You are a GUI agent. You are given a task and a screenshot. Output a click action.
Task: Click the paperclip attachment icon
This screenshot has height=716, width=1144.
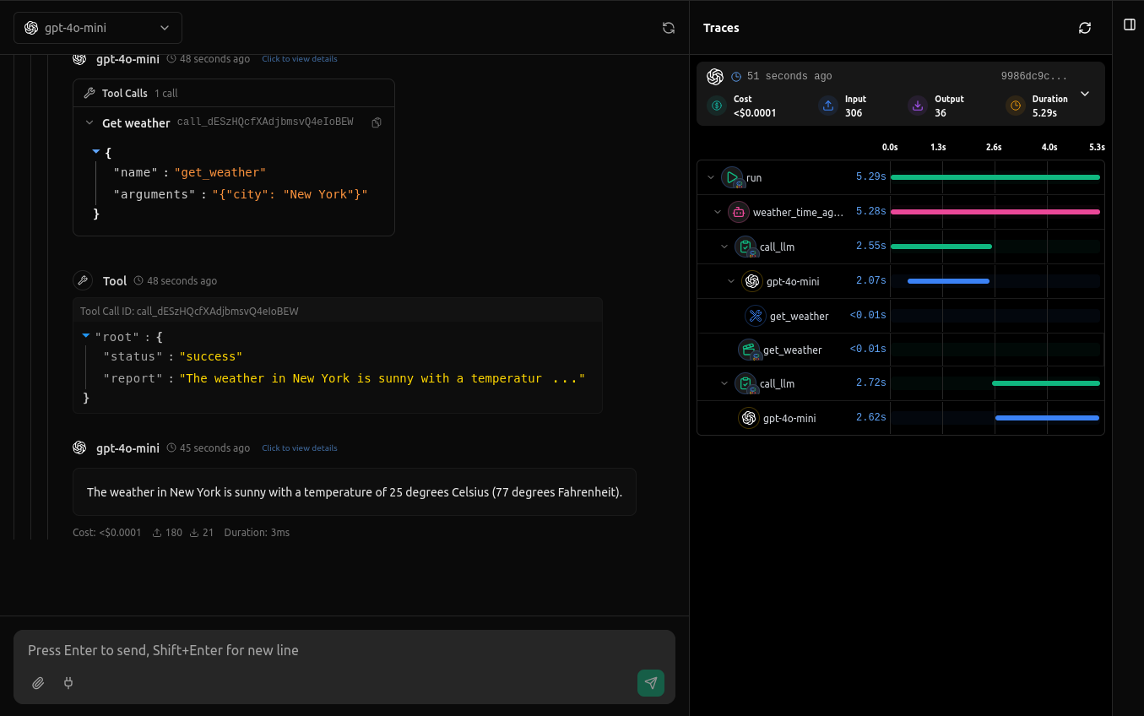pos(37,683)
